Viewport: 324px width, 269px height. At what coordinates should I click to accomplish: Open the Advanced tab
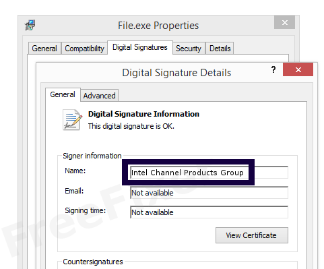coord(99,96)
